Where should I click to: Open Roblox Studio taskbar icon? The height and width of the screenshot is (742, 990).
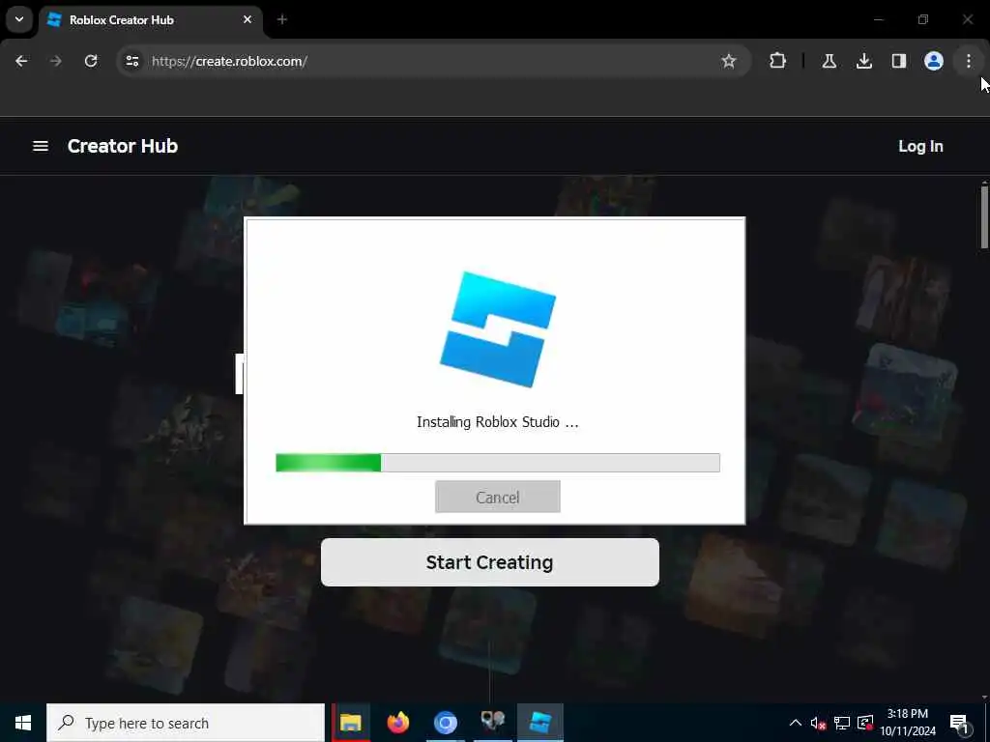(540, 723)
